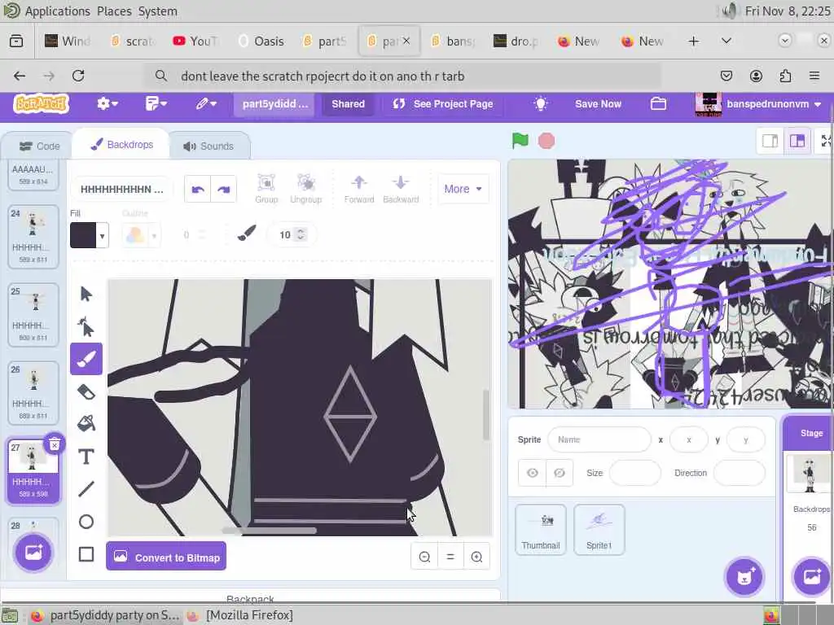Open the File menu dropdown
The width and height of the screenshot is (834, 625).
(x=156, y=103)
